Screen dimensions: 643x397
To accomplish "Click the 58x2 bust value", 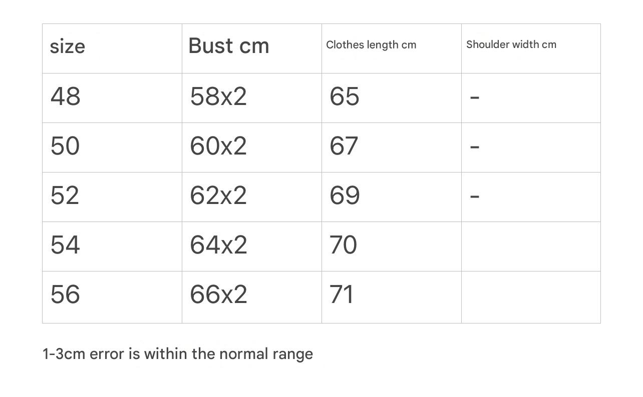I will [218, 96].
